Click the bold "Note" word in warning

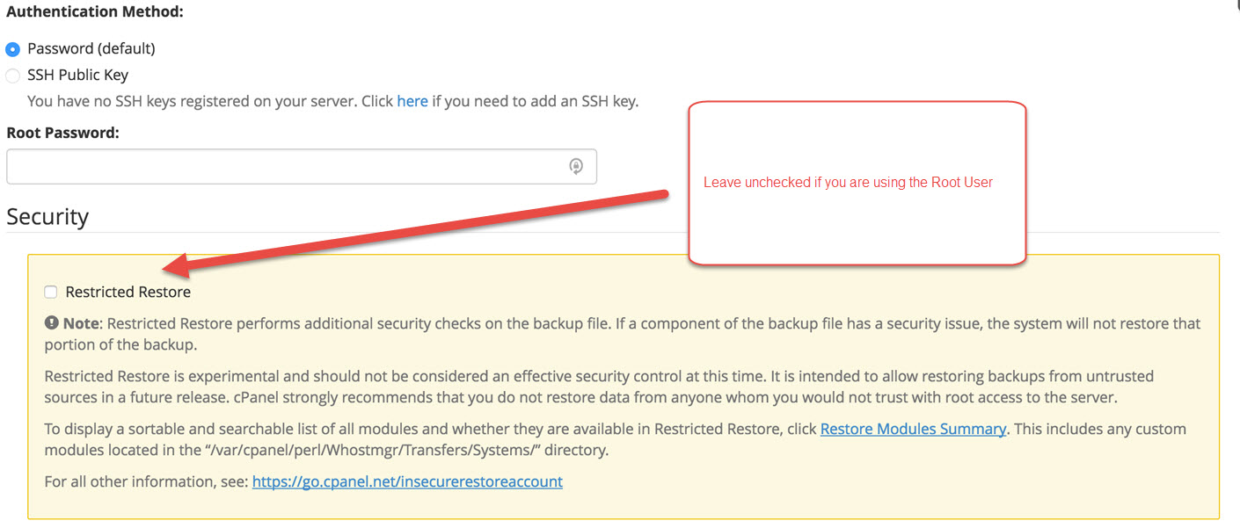[81, 323]
